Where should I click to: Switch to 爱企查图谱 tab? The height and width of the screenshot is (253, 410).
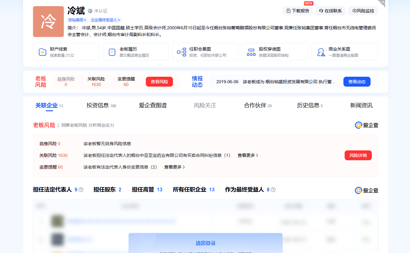click(x=153, y=105)
